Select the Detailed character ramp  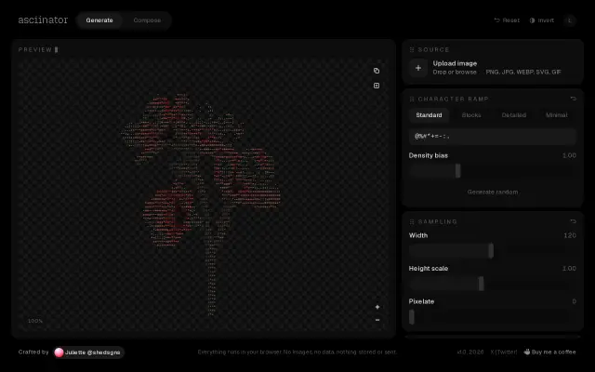pos(514,115)
